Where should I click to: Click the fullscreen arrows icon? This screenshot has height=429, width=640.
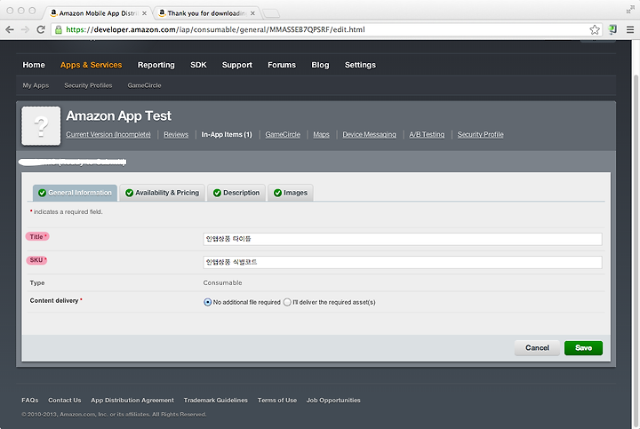[x=630, y=9]
